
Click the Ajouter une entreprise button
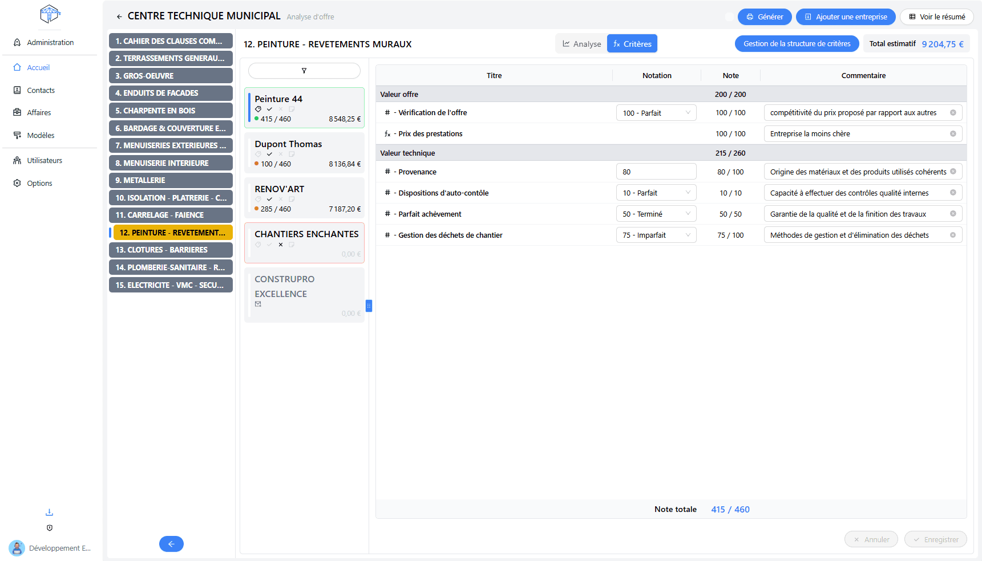pyautogui.click(x=845, y=17)
